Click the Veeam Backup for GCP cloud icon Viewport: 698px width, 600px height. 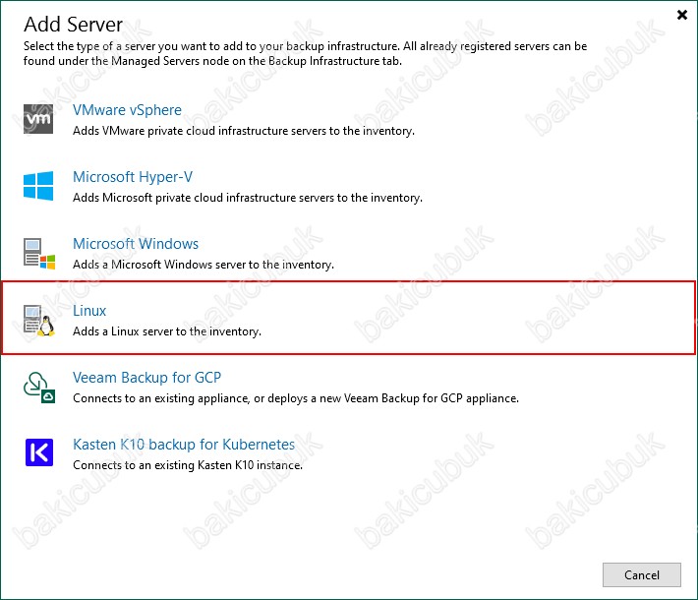pos(39,388)
